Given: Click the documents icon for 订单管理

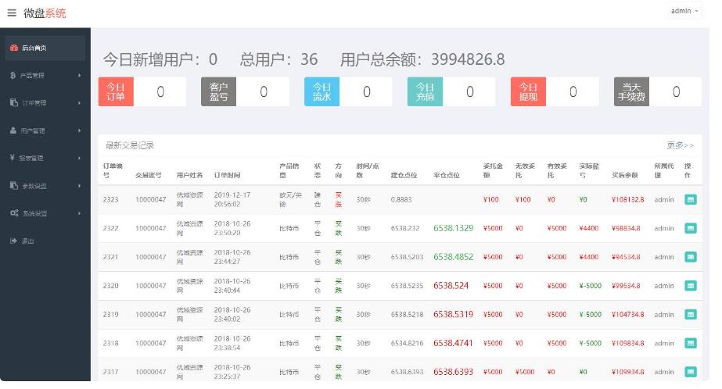Looking at the screenshot, I should (x=14, y=102).
